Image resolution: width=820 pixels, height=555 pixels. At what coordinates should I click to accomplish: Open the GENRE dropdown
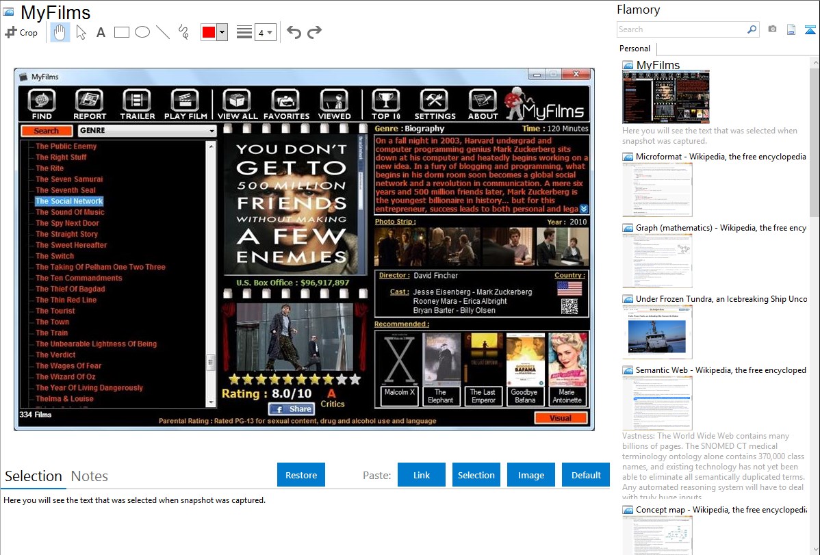pos(147,131)
